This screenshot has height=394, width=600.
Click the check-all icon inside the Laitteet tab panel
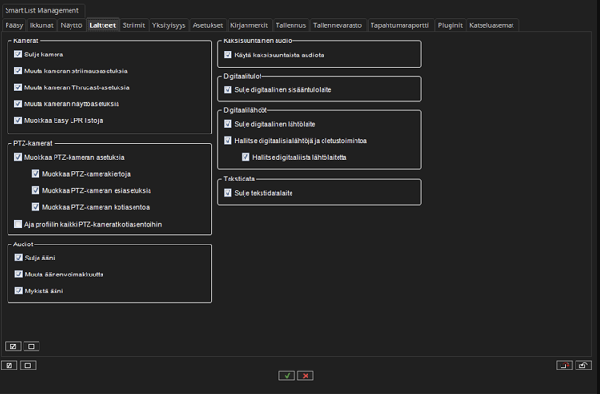pyautogui.click(x=13, y=346)
